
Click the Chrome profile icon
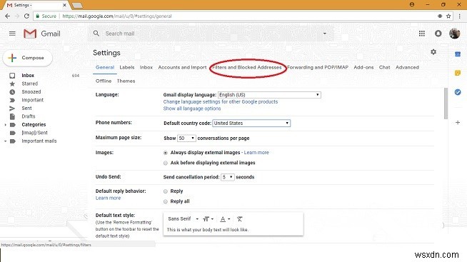412,4
